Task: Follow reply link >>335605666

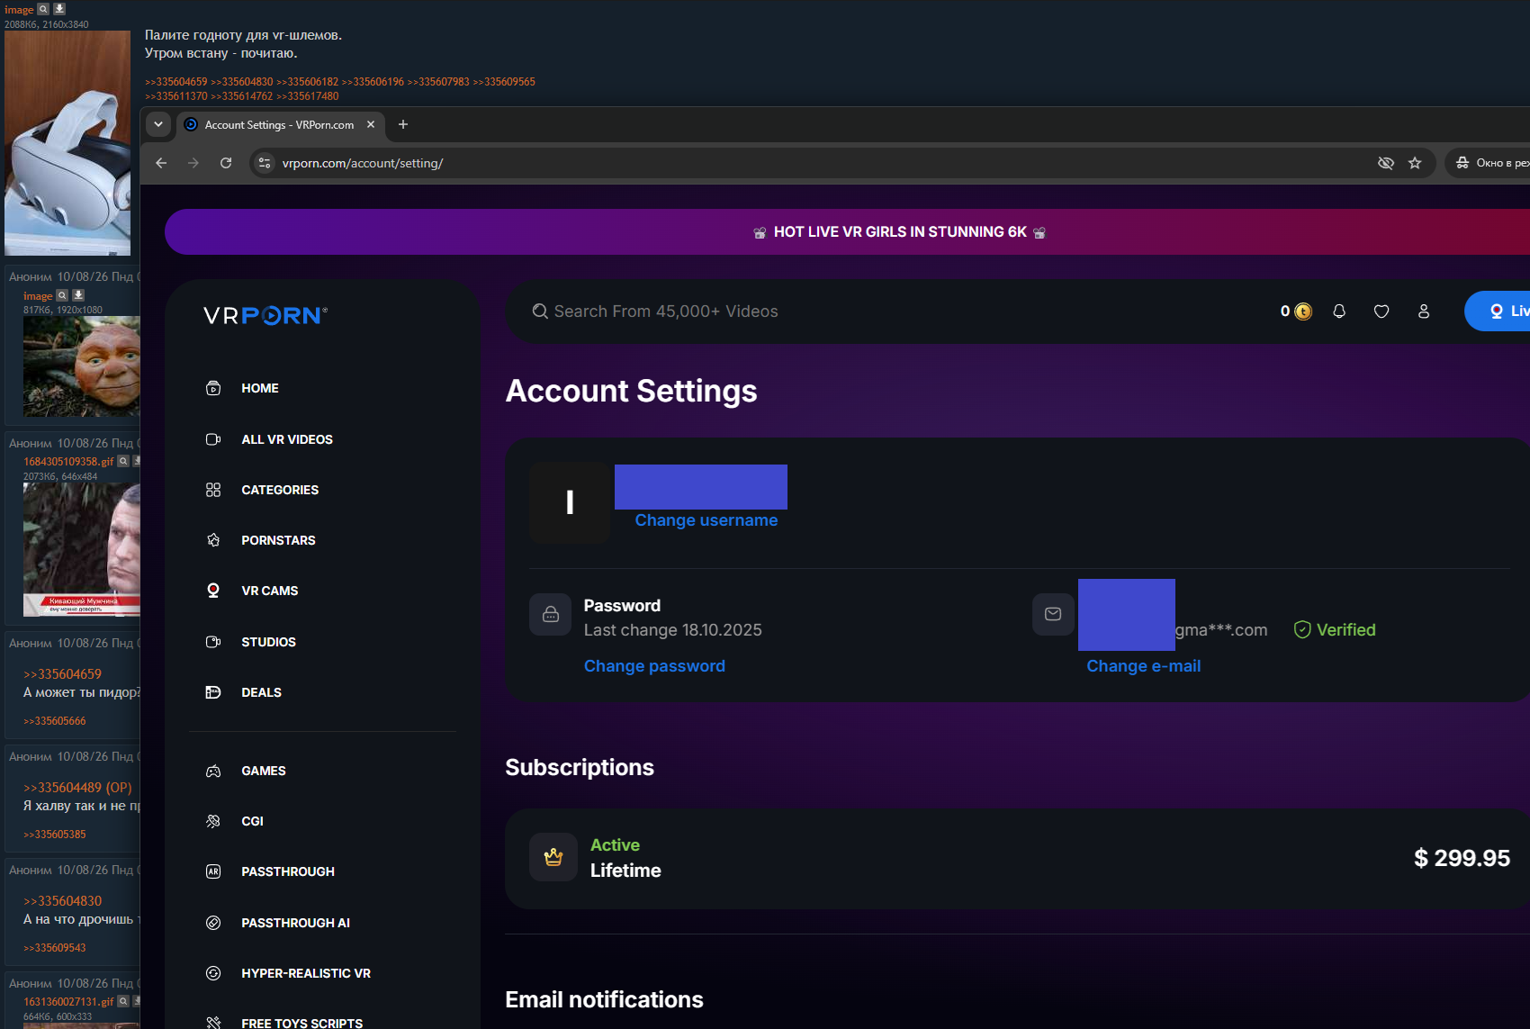Action: tap(55, 721)
